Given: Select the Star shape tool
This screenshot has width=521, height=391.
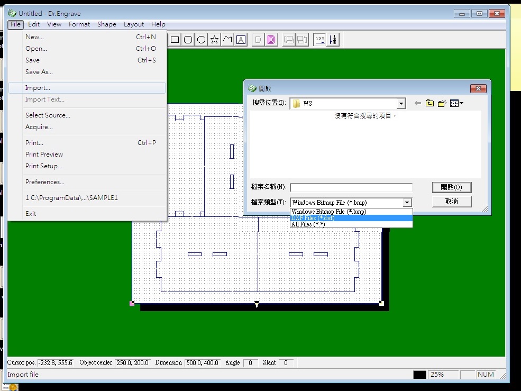Looking at the screenshot, I should coord(215,40).
